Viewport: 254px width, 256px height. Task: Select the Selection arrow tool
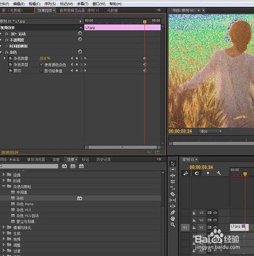click(x=173, y=163)
